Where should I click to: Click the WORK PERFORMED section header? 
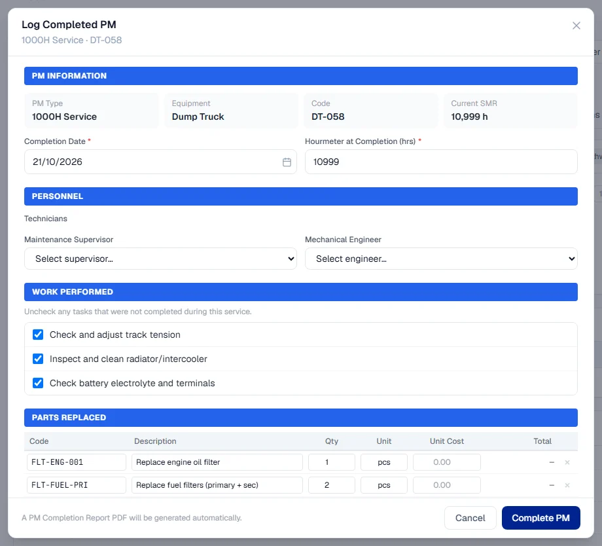301,292
